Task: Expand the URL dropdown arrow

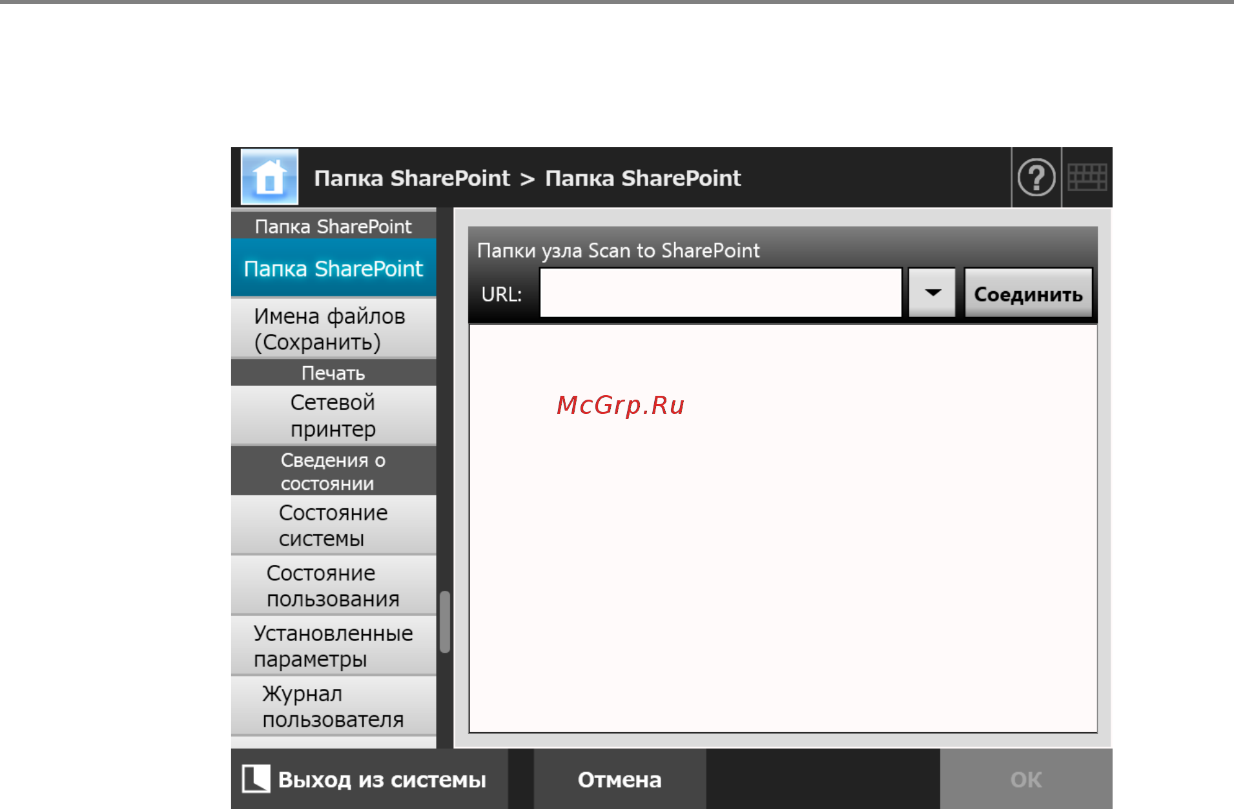Action: (x=932, y=294)
